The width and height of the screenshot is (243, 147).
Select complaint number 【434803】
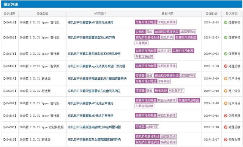point(9,127)
